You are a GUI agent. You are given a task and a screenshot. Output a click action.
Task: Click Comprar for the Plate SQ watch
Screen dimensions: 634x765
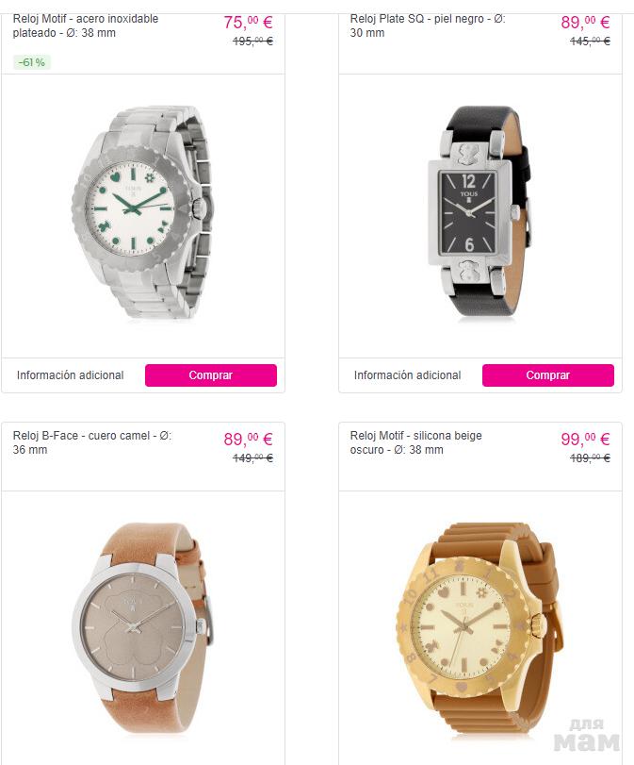[547, 375]
